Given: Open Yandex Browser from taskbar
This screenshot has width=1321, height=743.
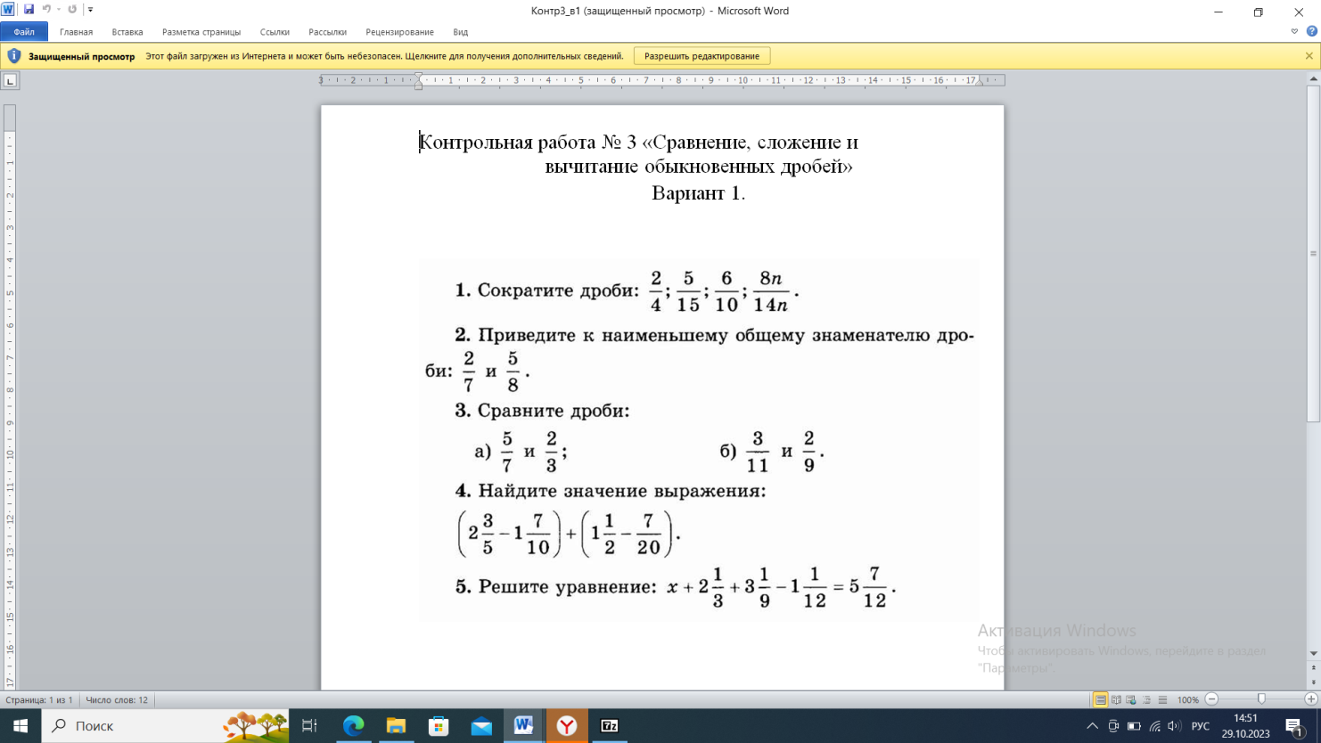Looking at the screenshot, I should pos(566,726).
